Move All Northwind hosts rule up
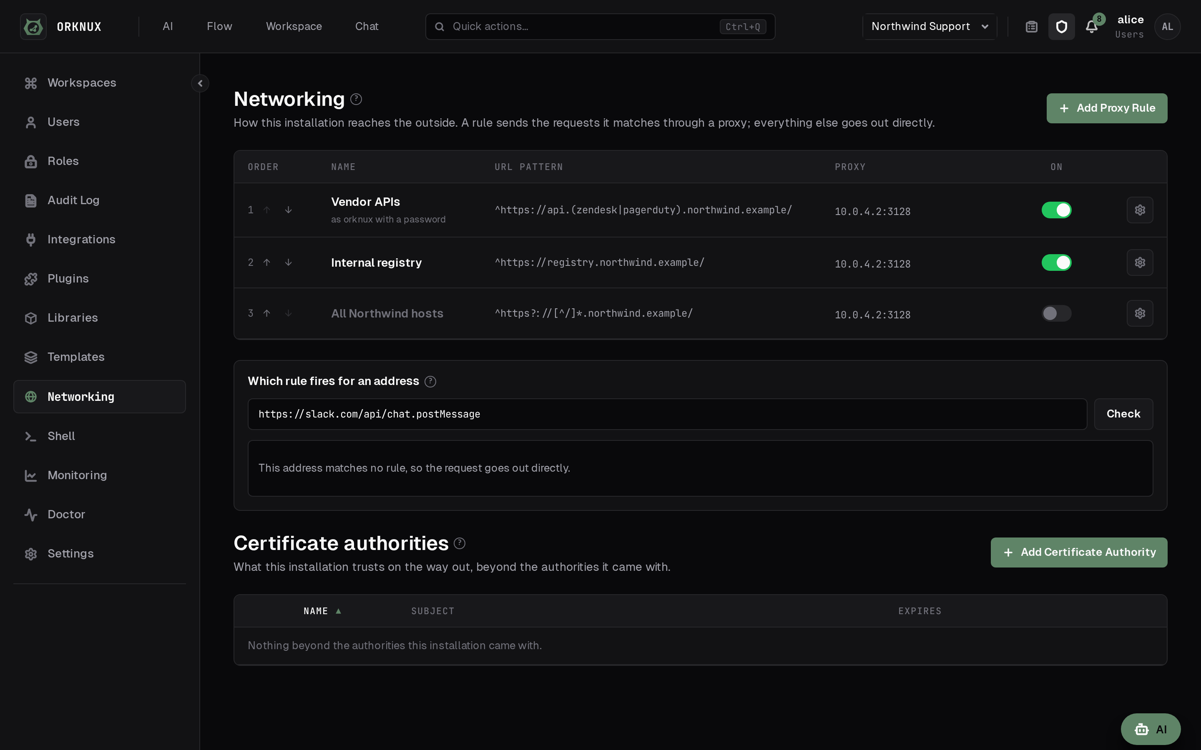 (266, 313)
